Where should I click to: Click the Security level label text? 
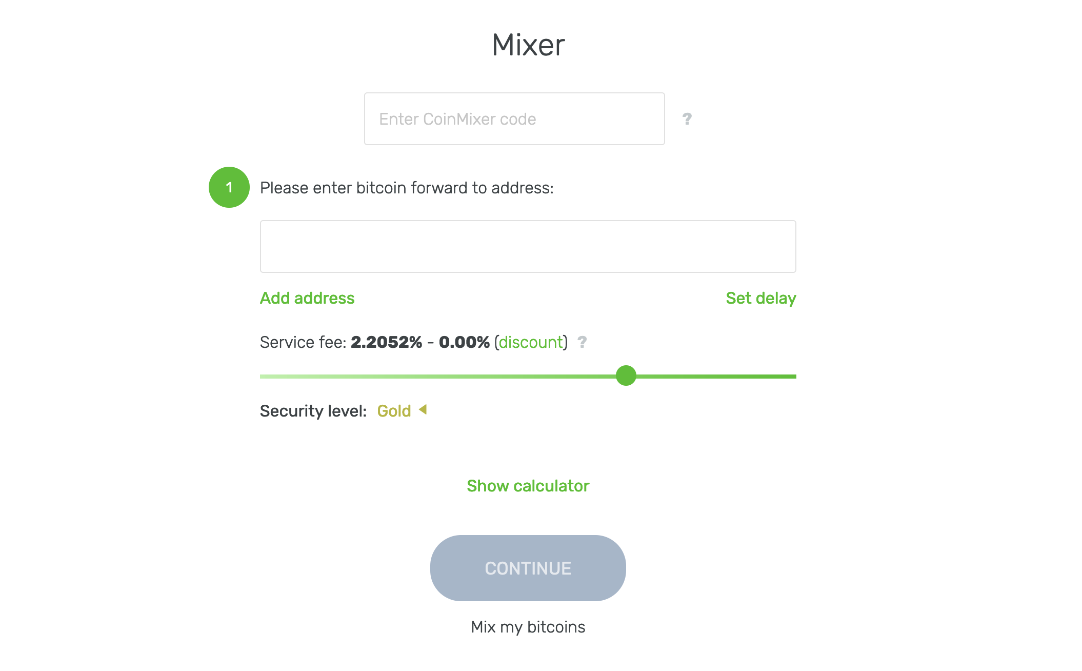click(x=313, y=411)
